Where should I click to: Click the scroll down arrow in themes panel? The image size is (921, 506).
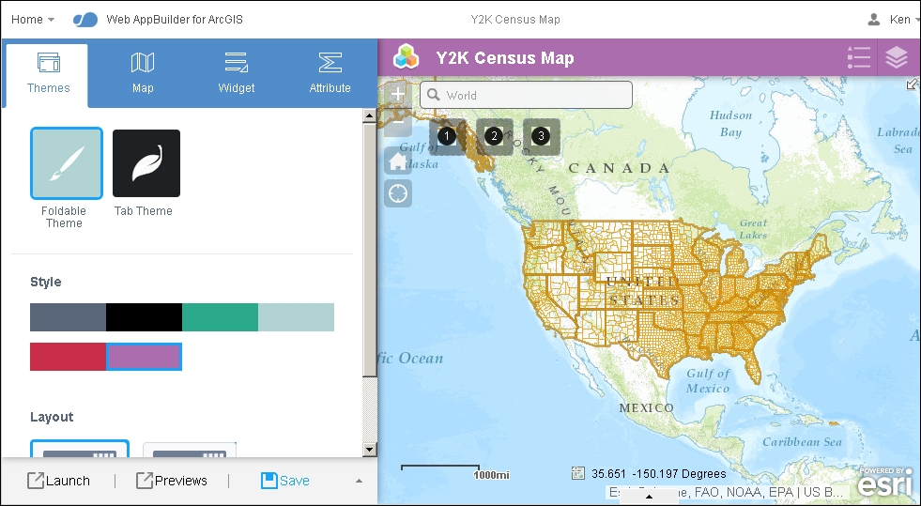pos(369,450)
